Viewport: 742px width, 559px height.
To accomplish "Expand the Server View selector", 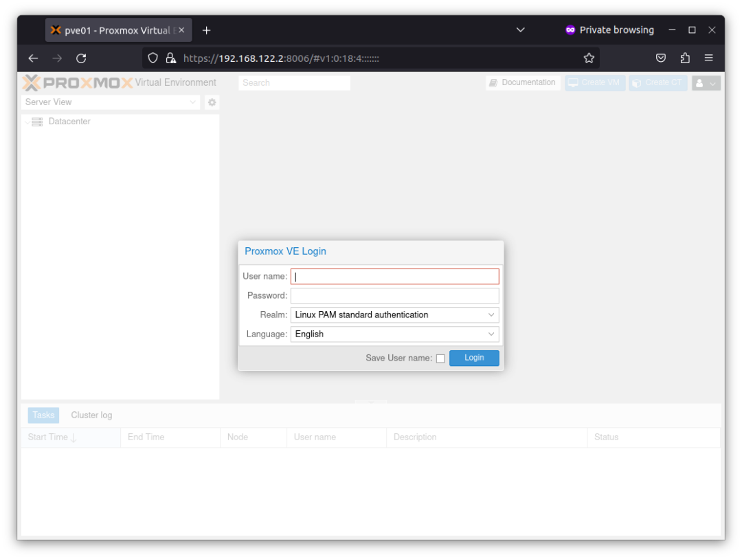I will (193, 102).
